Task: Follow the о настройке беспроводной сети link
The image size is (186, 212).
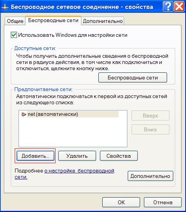Action: coord(64,174)
